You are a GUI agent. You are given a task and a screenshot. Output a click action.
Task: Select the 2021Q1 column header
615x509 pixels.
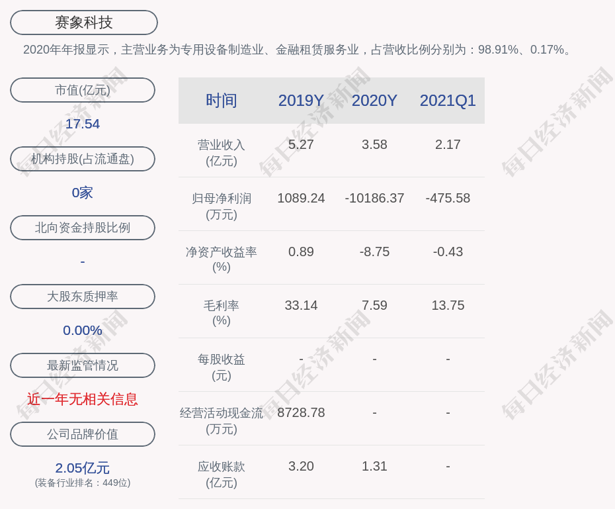(x=448, y=101)
